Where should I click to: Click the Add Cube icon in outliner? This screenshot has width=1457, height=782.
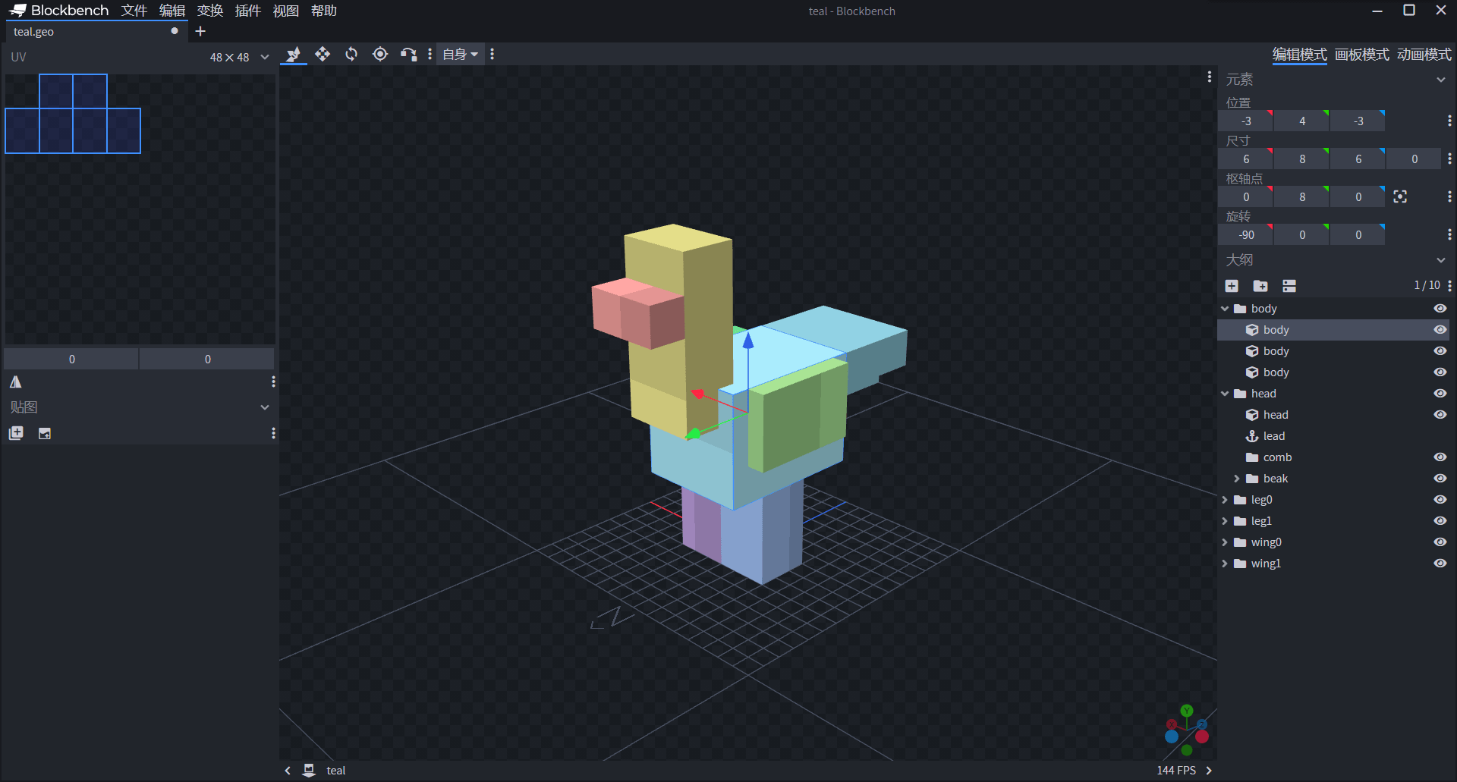(x=1232, y=286)
